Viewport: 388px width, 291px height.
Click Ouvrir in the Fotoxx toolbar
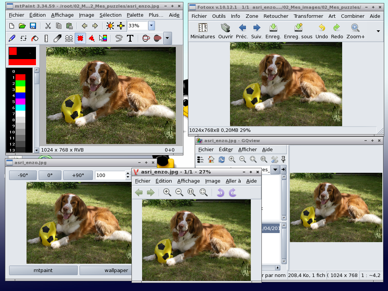(x=225, y=31)
